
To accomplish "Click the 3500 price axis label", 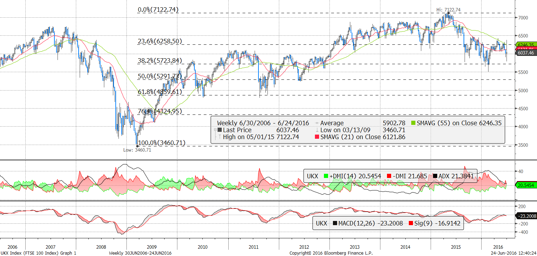I will pos(523,145).
